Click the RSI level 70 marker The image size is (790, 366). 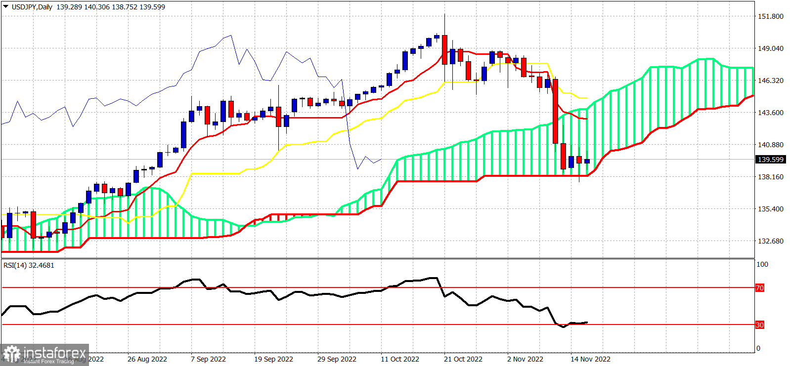(760, 288)
